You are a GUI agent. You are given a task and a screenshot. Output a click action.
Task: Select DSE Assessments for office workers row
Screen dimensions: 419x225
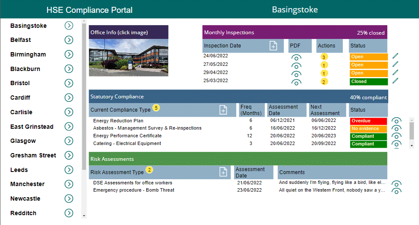[x=133, y=183]
